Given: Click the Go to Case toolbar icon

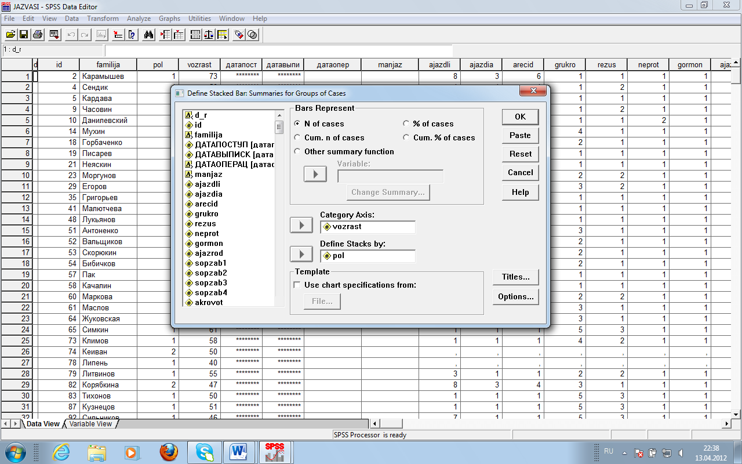Looking at the screenshot, I should point(118,35).
